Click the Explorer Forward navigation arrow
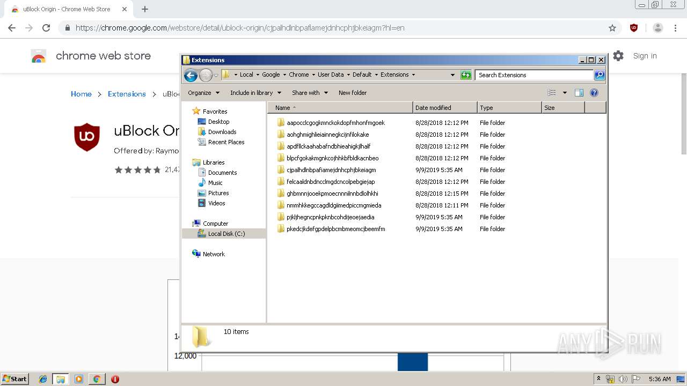This screenshot has width=687, height=386. [206, 75]
